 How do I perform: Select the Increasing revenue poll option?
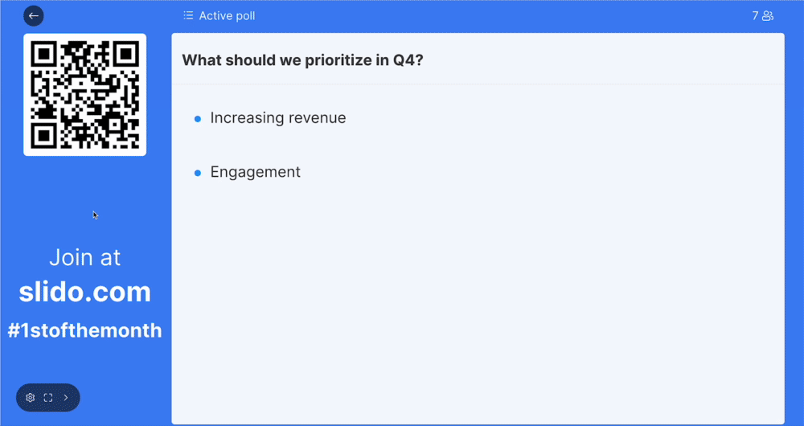[x=277, y=118]
